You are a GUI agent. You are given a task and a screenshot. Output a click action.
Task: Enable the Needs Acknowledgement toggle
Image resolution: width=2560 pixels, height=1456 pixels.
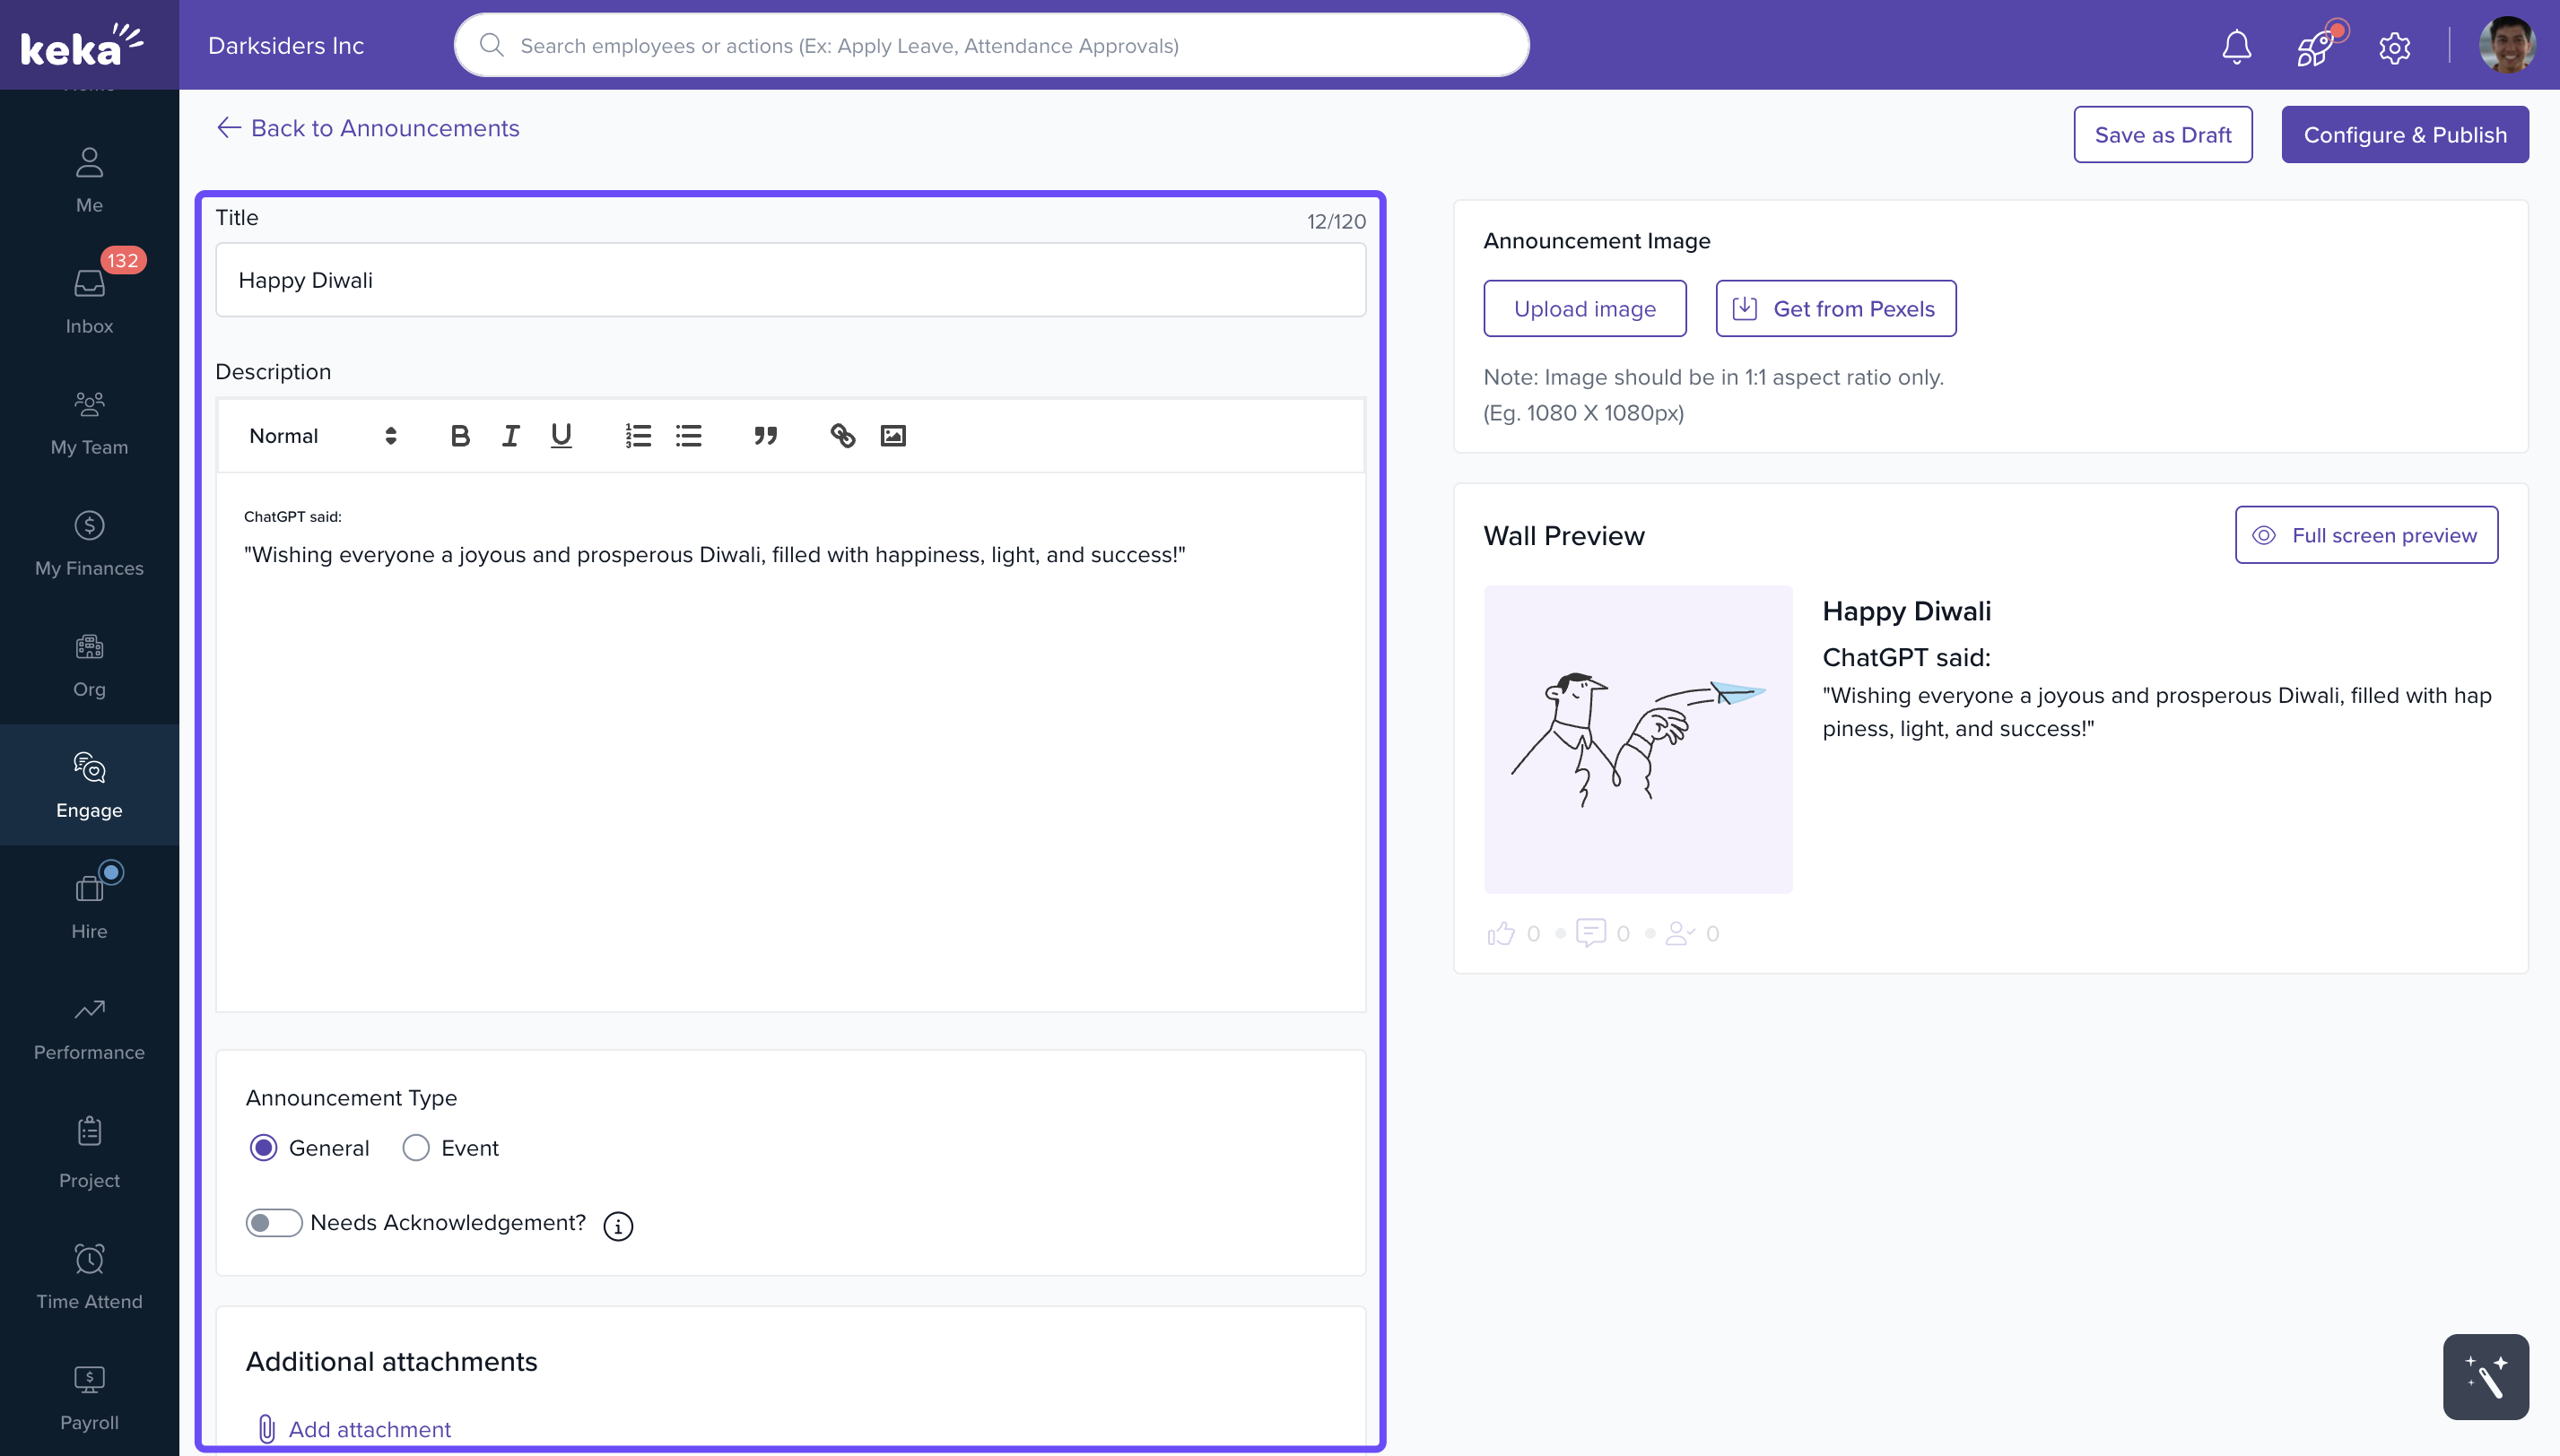273,1223
